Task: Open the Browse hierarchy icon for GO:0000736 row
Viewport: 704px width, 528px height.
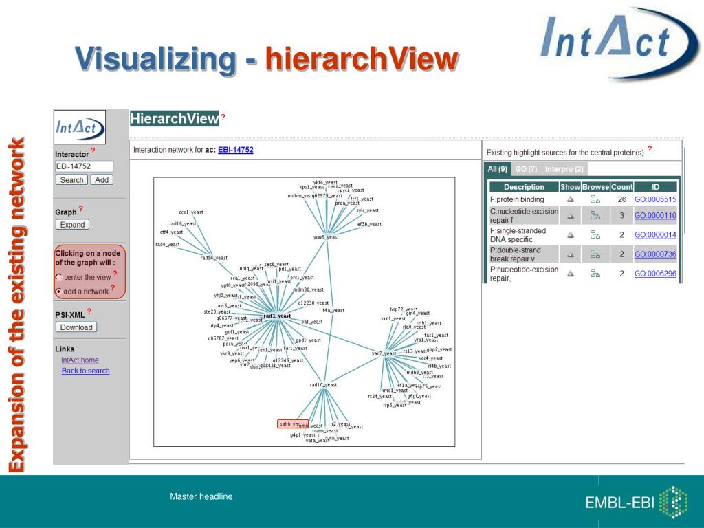Action: click(x=595, y=254)
